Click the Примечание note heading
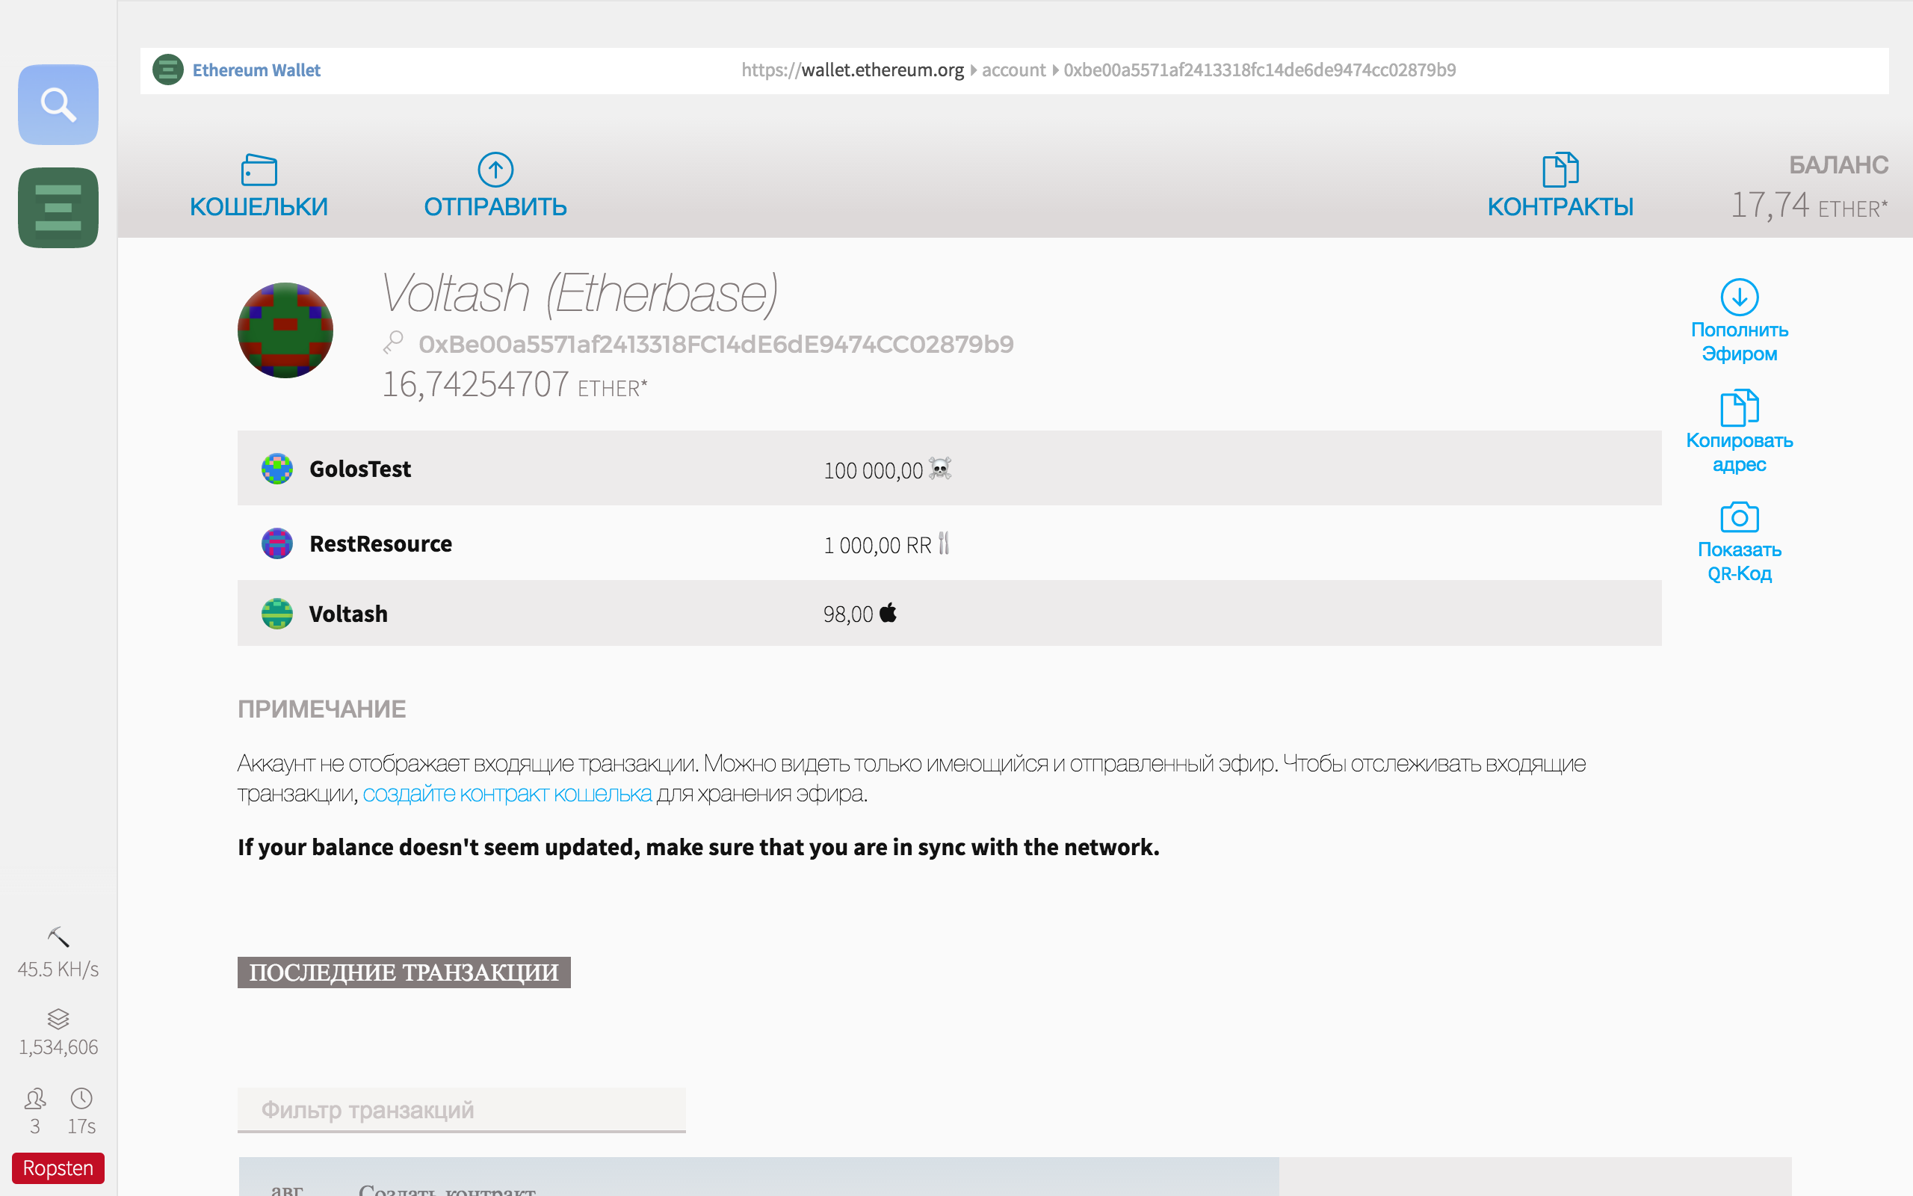 pyautogui.click(x=322, y=709)
